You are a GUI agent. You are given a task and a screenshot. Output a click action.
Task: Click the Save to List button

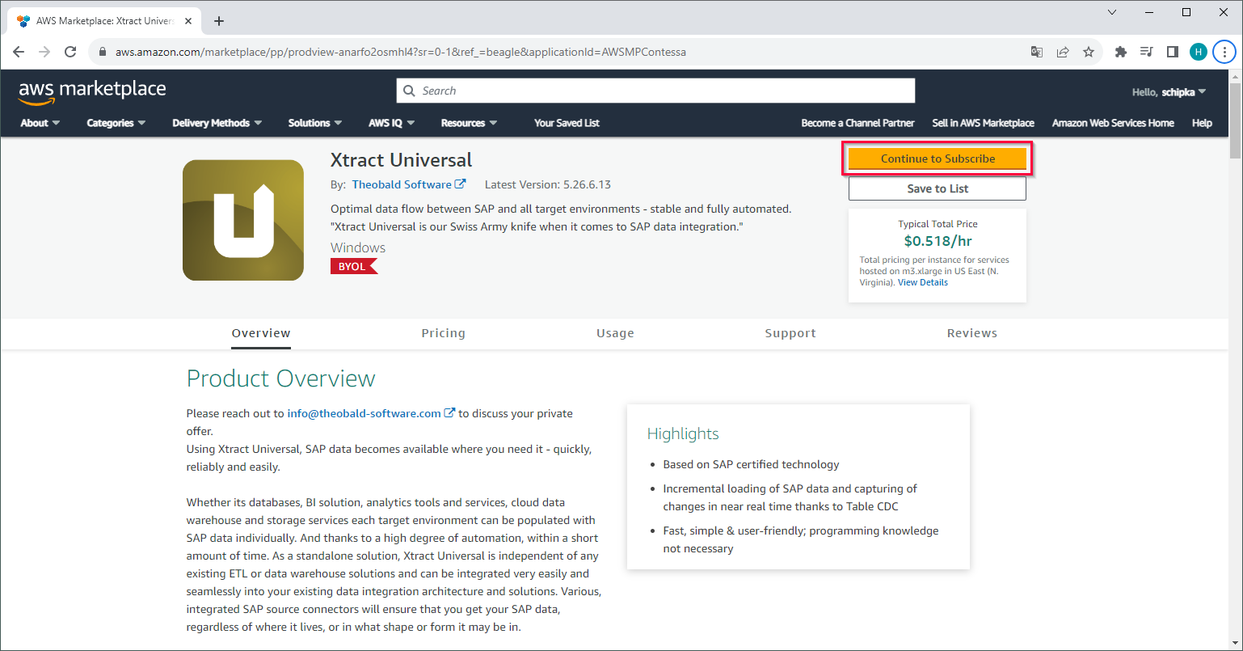pyautogui.click(x=938, y=188)
